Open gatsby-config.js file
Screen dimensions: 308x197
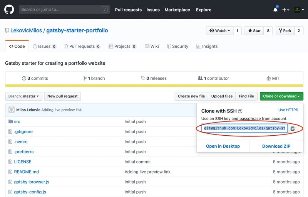(x=30, y=192)
